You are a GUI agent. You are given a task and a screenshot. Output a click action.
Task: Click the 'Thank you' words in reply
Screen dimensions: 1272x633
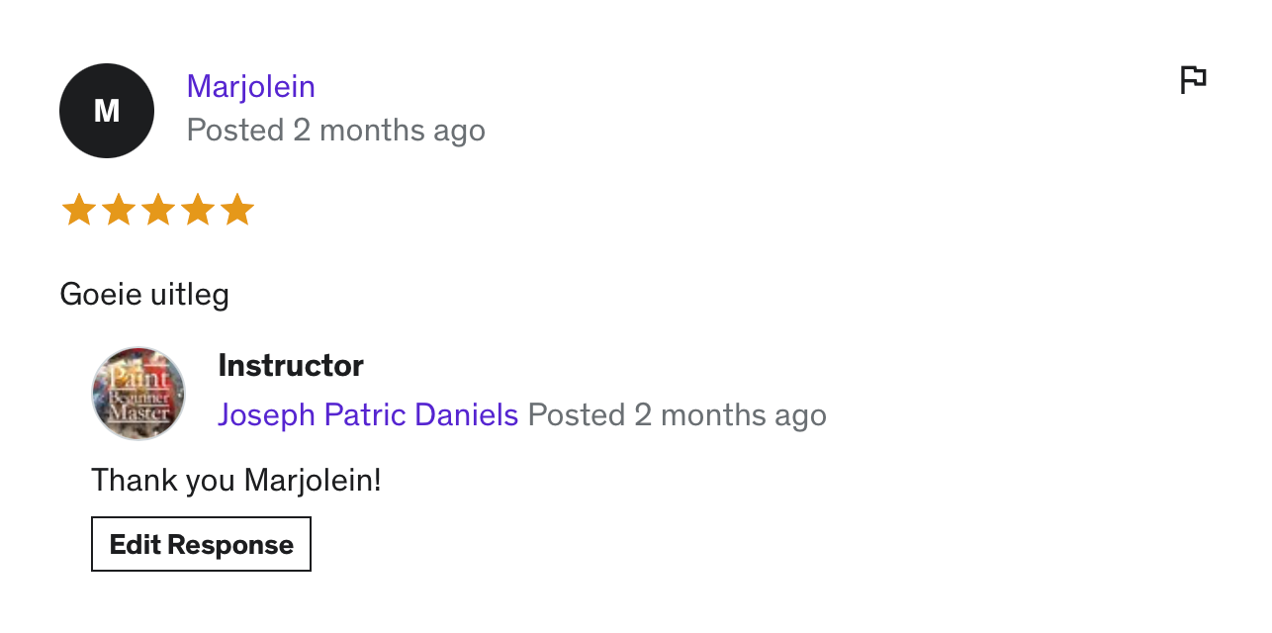[x=163, y=481]
